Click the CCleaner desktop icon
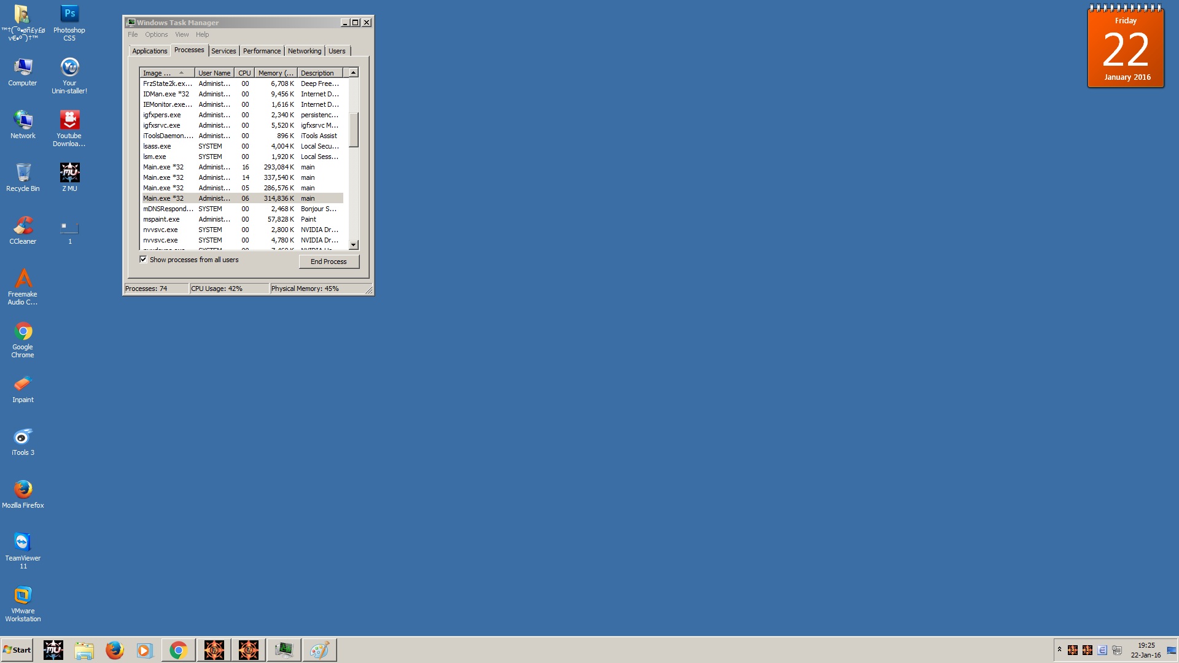 [23, 226]
